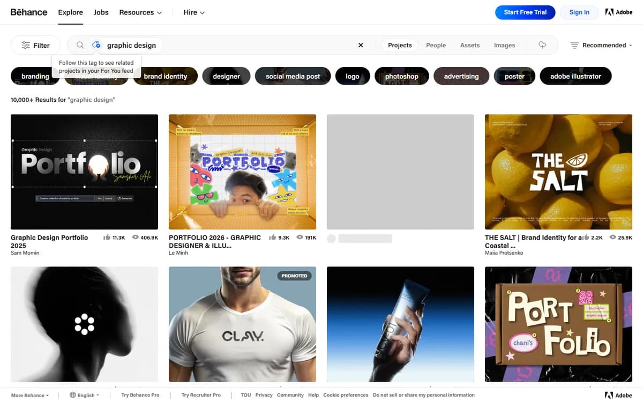Open Sam Momin's profile

25,253
